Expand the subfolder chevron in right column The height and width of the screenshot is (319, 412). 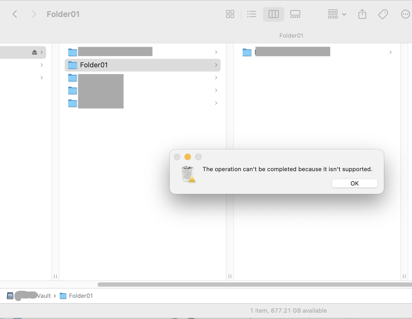[x=391, y=52]
